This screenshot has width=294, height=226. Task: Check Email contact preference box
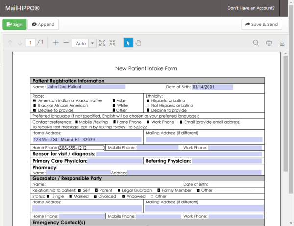point(181,122)
